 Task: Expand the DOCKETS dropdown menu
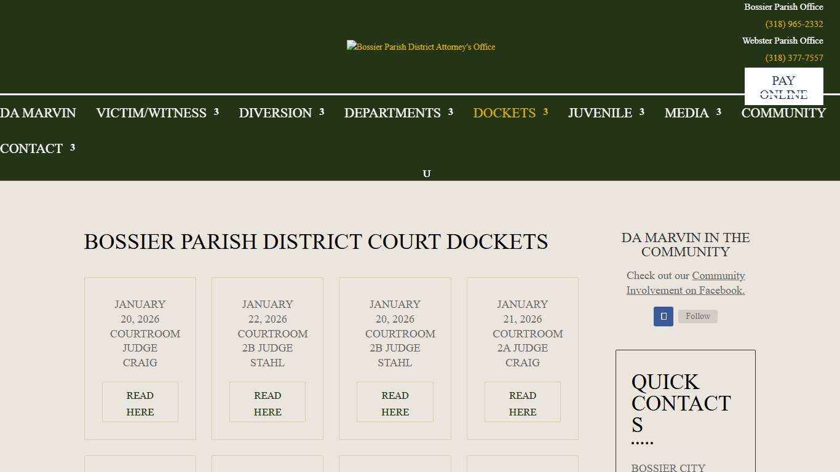[504, 112]
